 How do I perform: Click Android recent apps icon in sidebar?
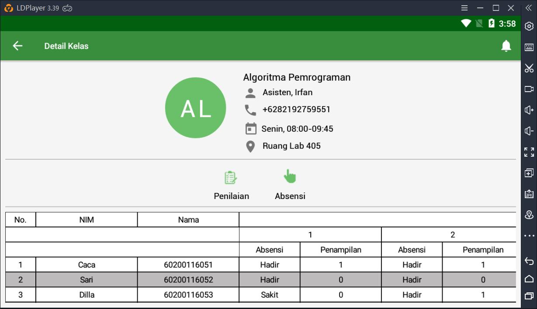[529, 296]
